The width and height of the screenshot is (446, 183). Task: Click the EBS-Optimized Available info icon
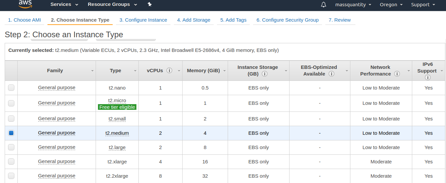331,74
